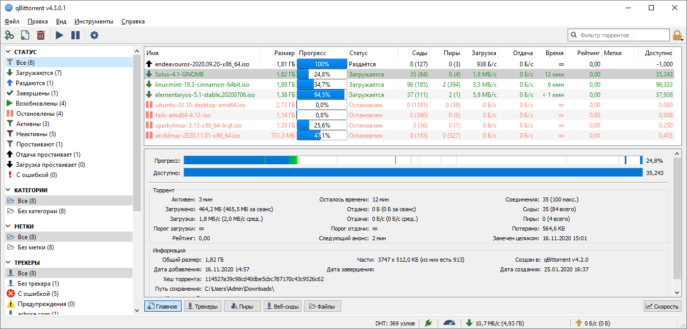687x329 pixels.
Task: Click the pause icon in toolbar
Action: click(x=75, y=35)
